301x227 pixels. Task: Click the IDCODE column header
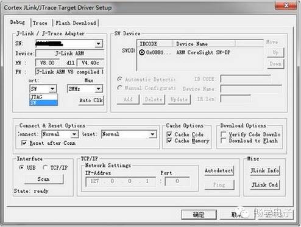[x=155, y=44]
